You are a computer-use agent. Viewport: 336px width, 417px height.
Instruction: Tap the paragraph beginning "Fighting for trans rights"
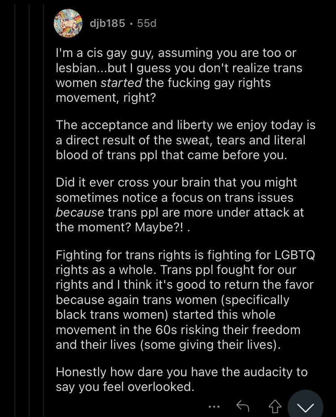(x=185, y=300)
